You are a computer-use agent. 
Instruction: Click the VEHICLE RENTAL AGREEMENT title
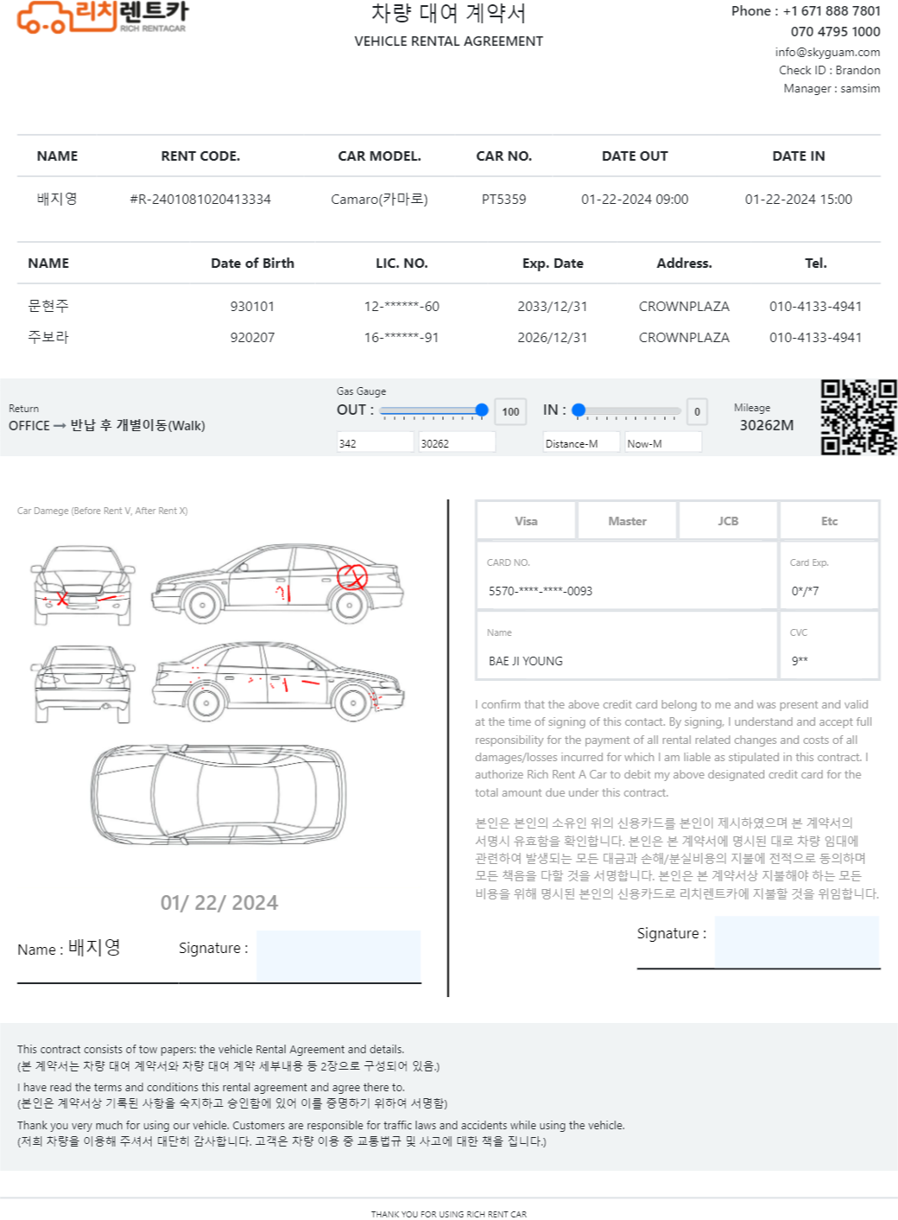pos(449,41)
